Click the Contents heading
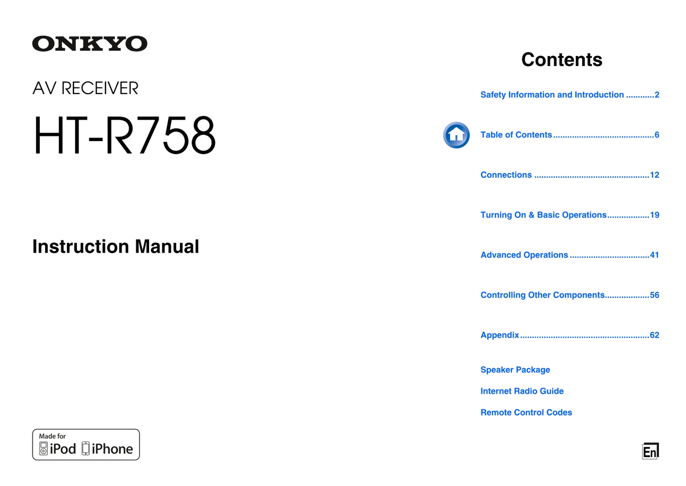The image size is (686, 486). tap(562, 60)
